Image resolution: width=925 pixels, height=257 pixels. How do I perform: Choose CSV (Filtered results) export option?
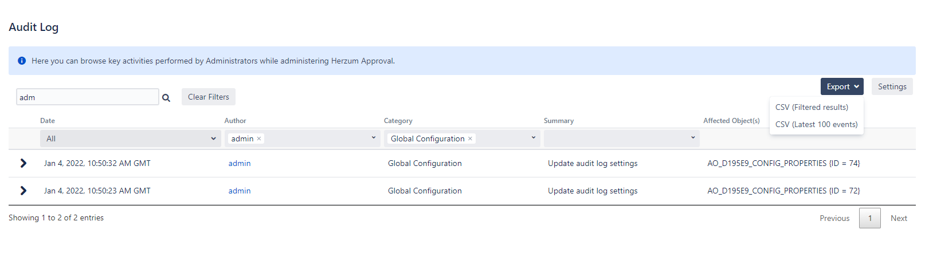click(x=812, y=107)
